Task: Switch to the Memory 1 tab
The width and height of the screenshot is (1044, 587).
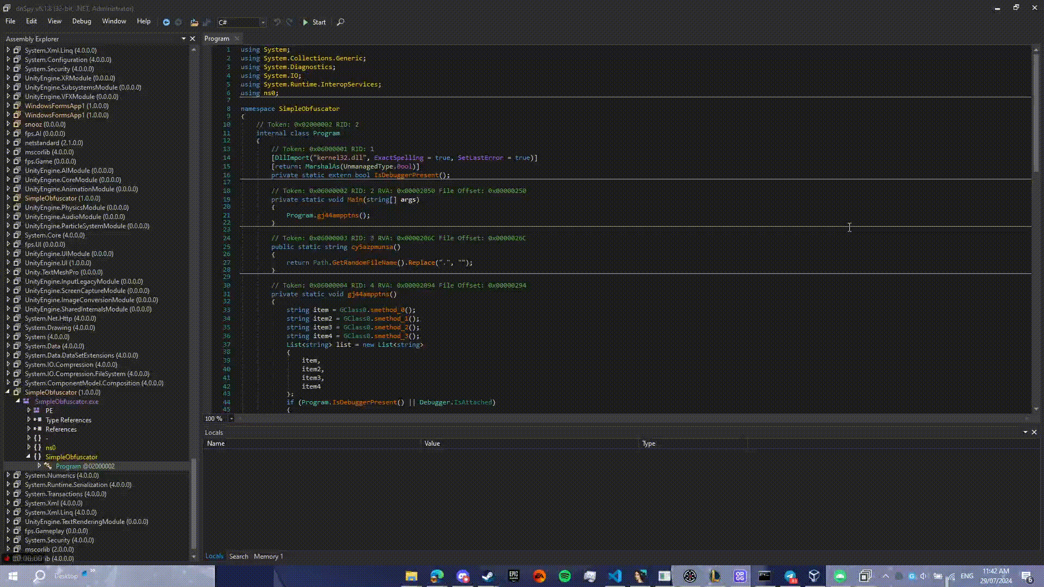Action: (x=268, y=556)
